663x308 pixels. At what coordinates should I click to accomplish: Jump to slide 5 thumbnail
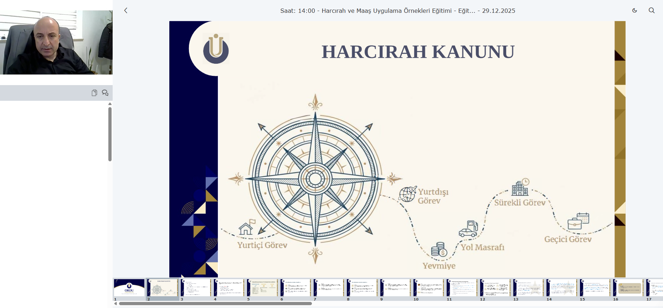click(262, 288)
